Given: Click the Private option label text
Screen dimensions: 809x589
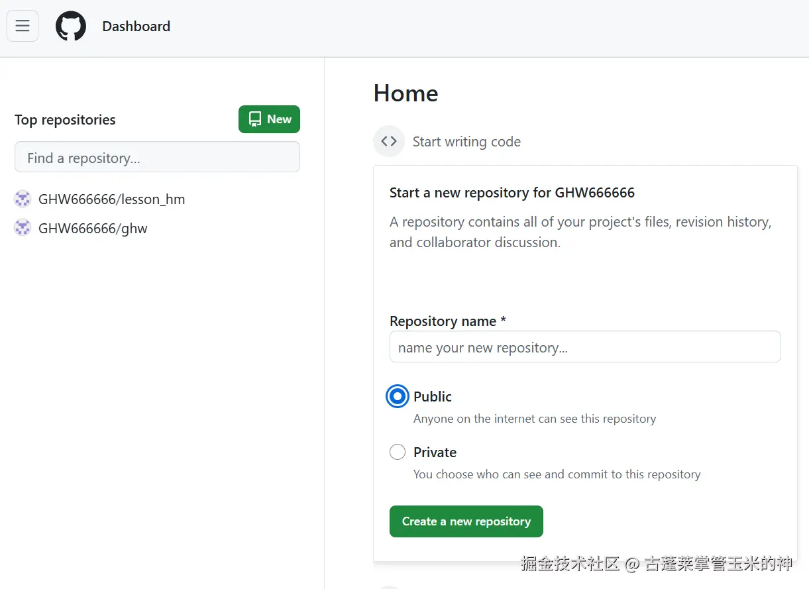Looking at the screenshot, I should click(435, 453).
